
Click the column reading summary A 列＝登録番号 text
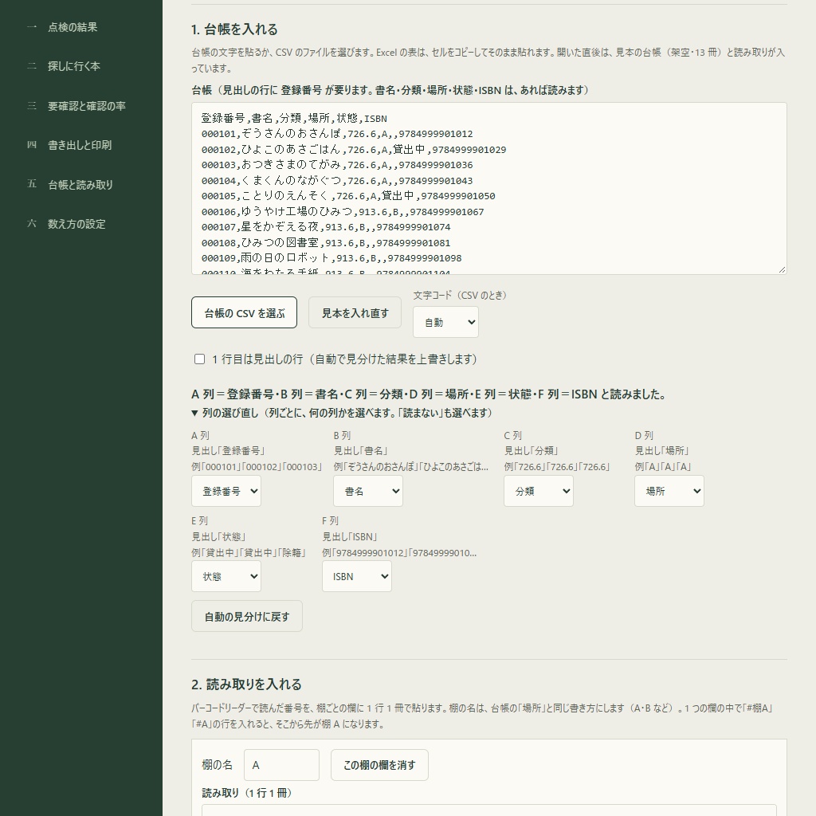pyautogui.click(x=428, y=394)
